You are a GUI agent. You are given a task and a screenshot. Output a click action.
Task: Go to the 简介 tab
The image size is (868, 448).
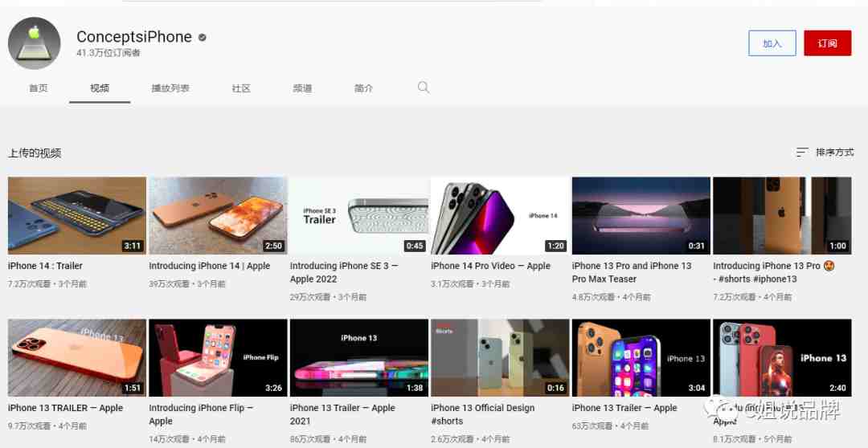pos(364,88)
